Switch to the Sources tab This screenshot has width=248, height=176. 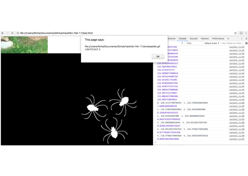pyautogui.click(x=193, y=38)
